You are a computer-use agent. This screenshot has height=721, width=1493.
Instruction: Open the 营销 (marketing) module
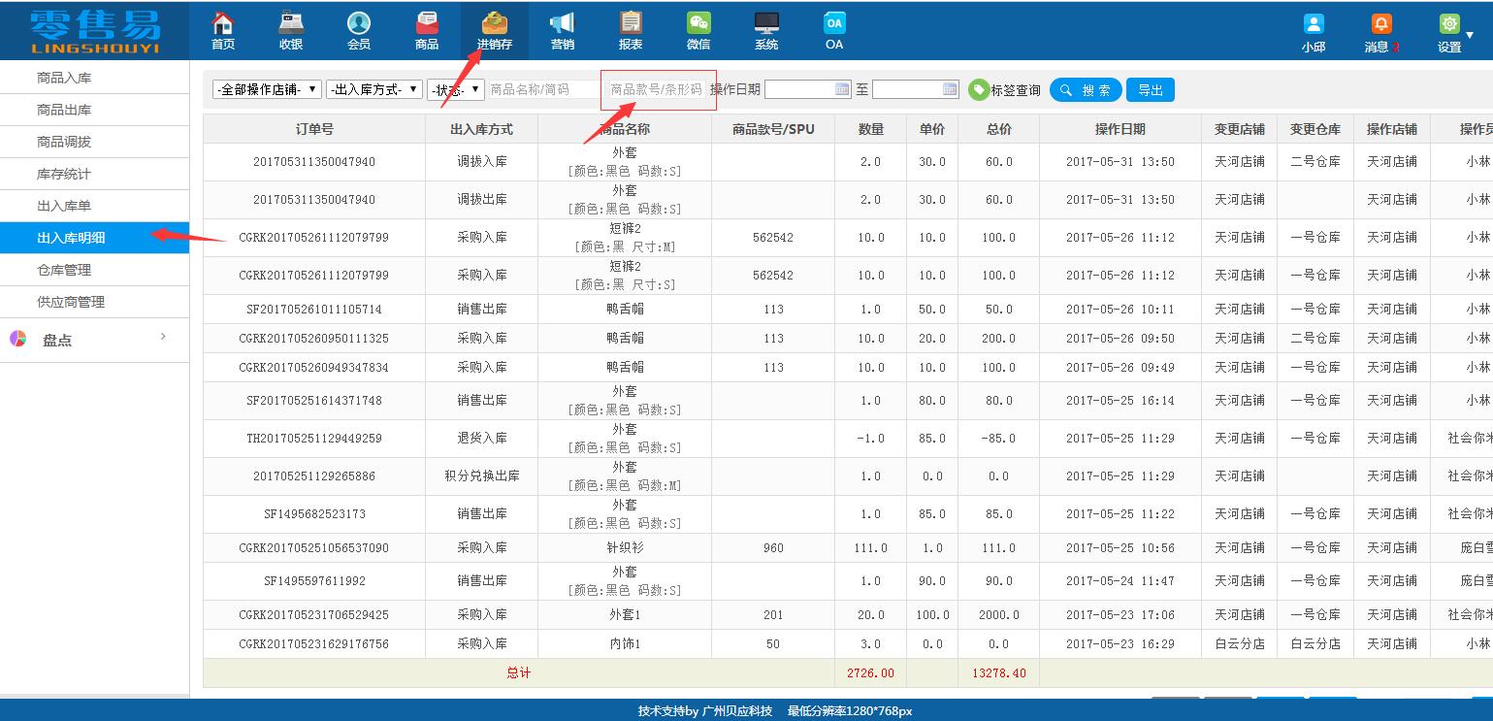click(x=562, y=29)
